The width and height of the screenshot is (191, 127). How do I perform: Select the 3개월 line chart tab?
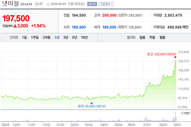click(x=46, y=37)
